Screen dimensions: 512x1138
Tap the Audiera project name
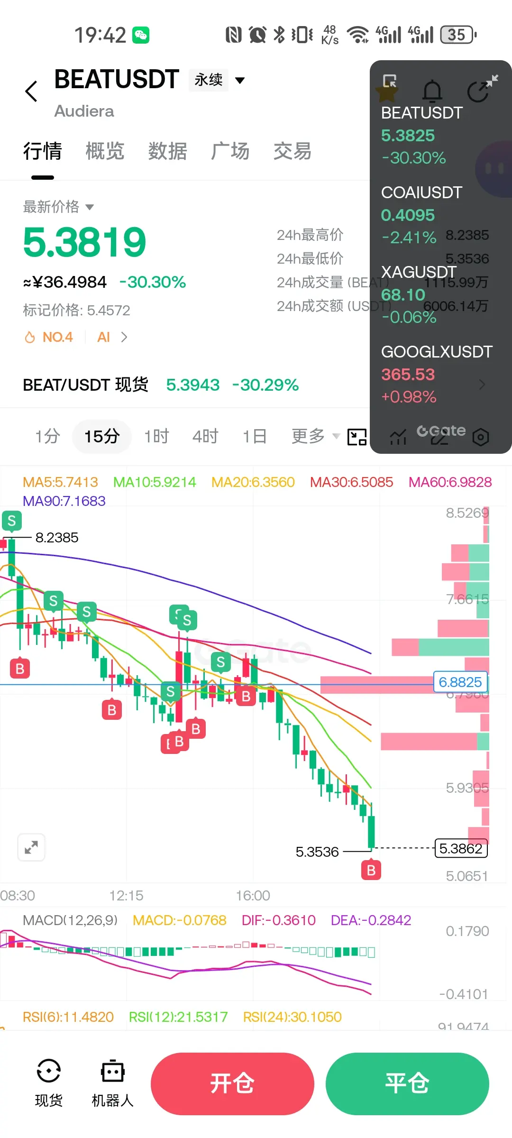[x=84, y=111]
